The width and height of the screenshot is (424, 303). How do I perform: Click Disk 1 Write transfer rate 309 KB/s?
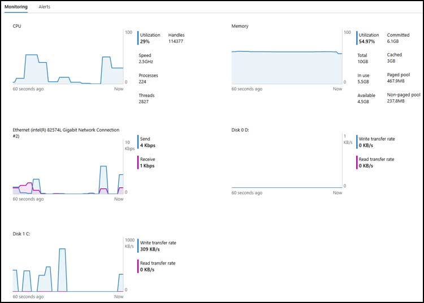[150, 249]
